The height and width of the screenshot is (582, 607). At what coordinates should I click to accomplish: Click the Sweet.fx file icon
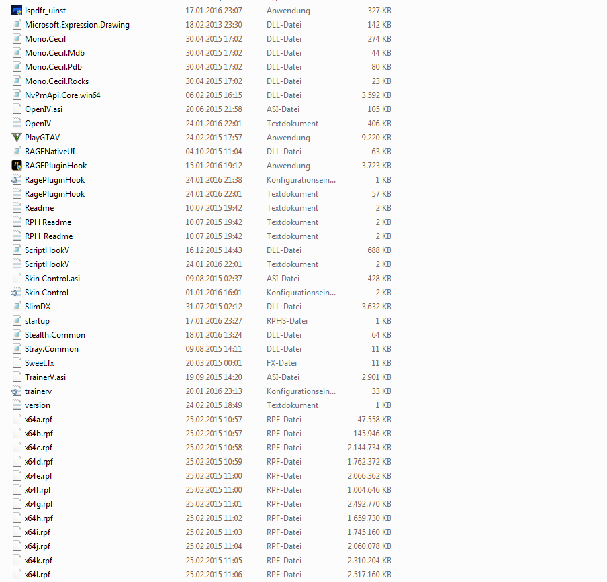click(x=17, y=363)
